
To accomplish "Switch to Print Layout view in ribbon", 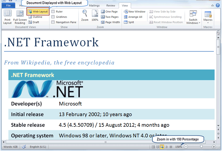I will [7, 17].
